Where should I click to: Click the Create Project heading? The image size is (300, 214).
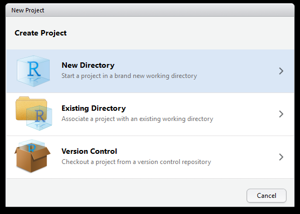[40, 33]
